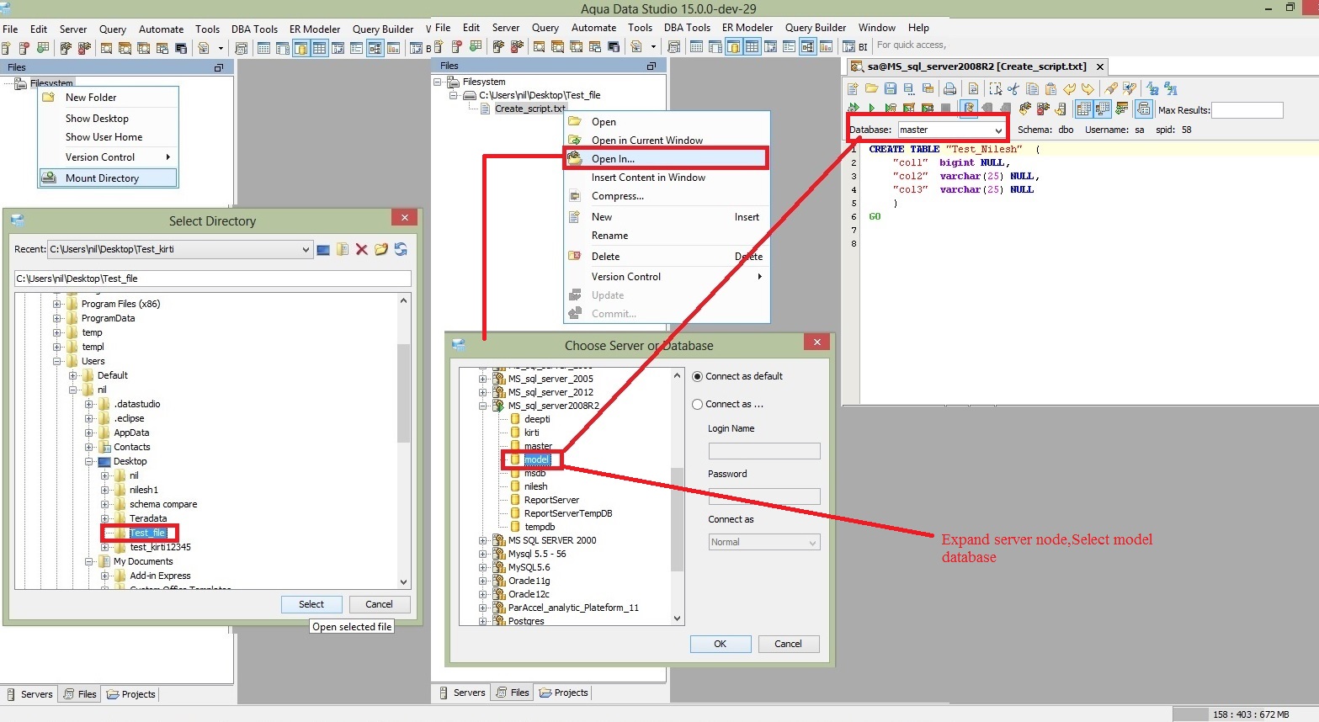Click OK in Choose Server or Database dialog
This screenshot has width=1319, height=722.
pos(721,644)
